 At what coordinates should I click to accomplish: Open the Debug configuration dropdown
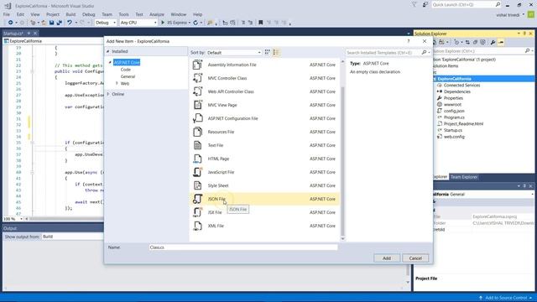click(106, 23)
